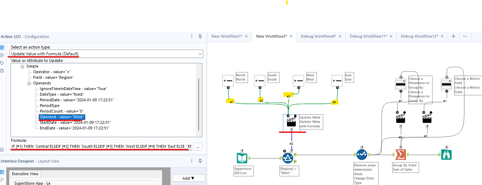The image size is (482, 185).
Task: Select the PeriodDate tree row
Action: [77, 100]
